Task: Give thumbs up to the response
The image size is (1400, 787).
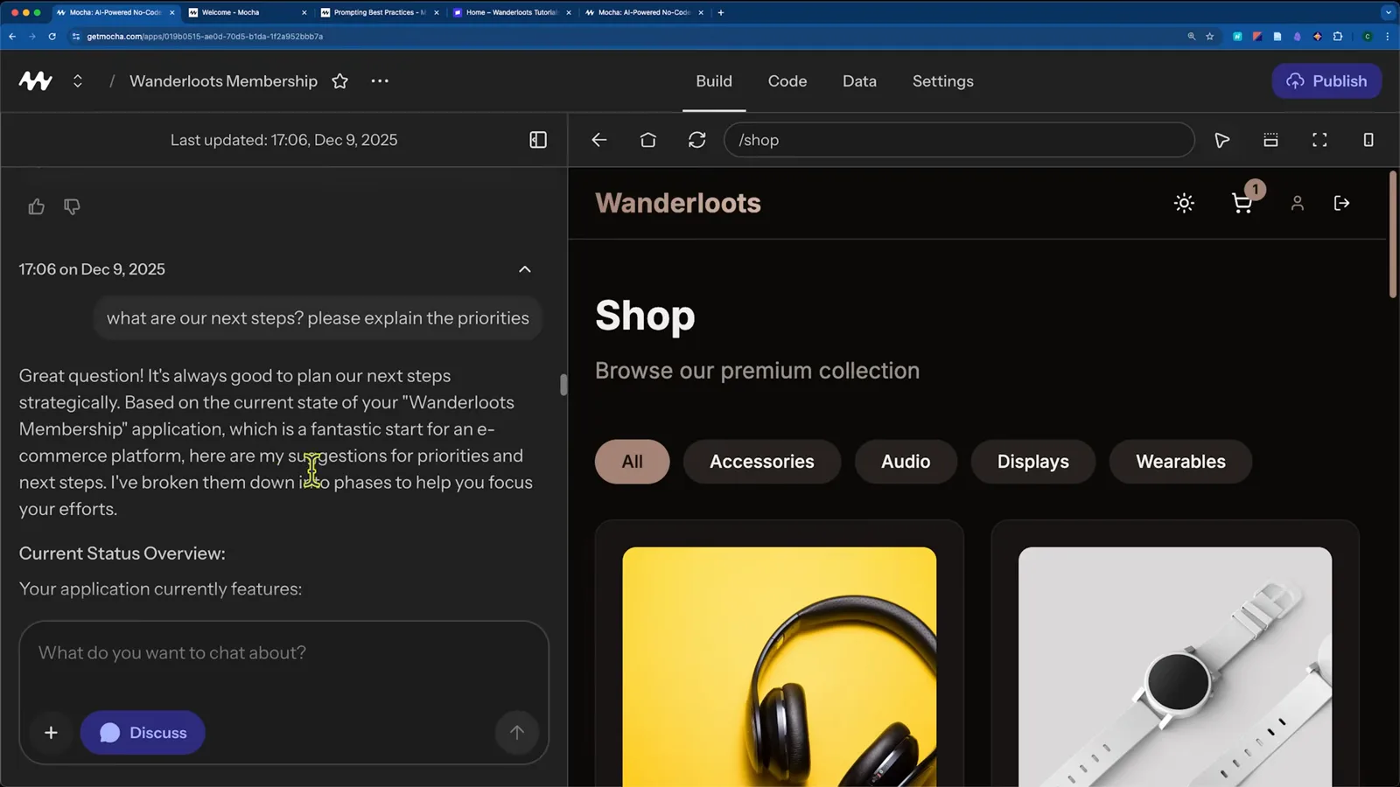Action: pyautogui.click(x=36, y=206)
